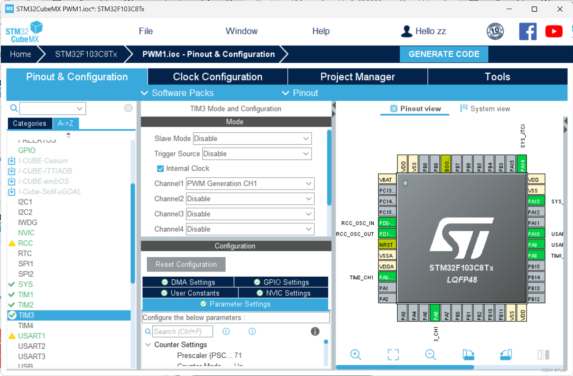Expand the Pinout dropdown menu
Screen dimensions: 573x376
point(300,93)
